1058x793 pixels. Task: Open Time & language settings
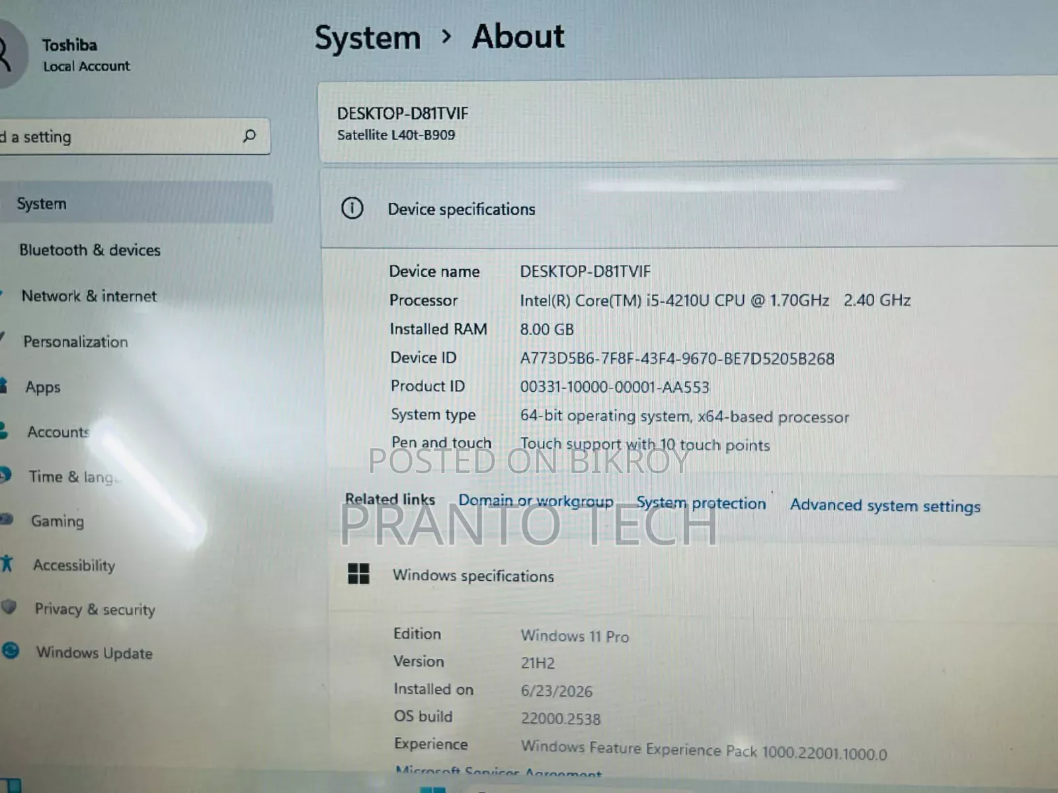(x=73, y=476)
